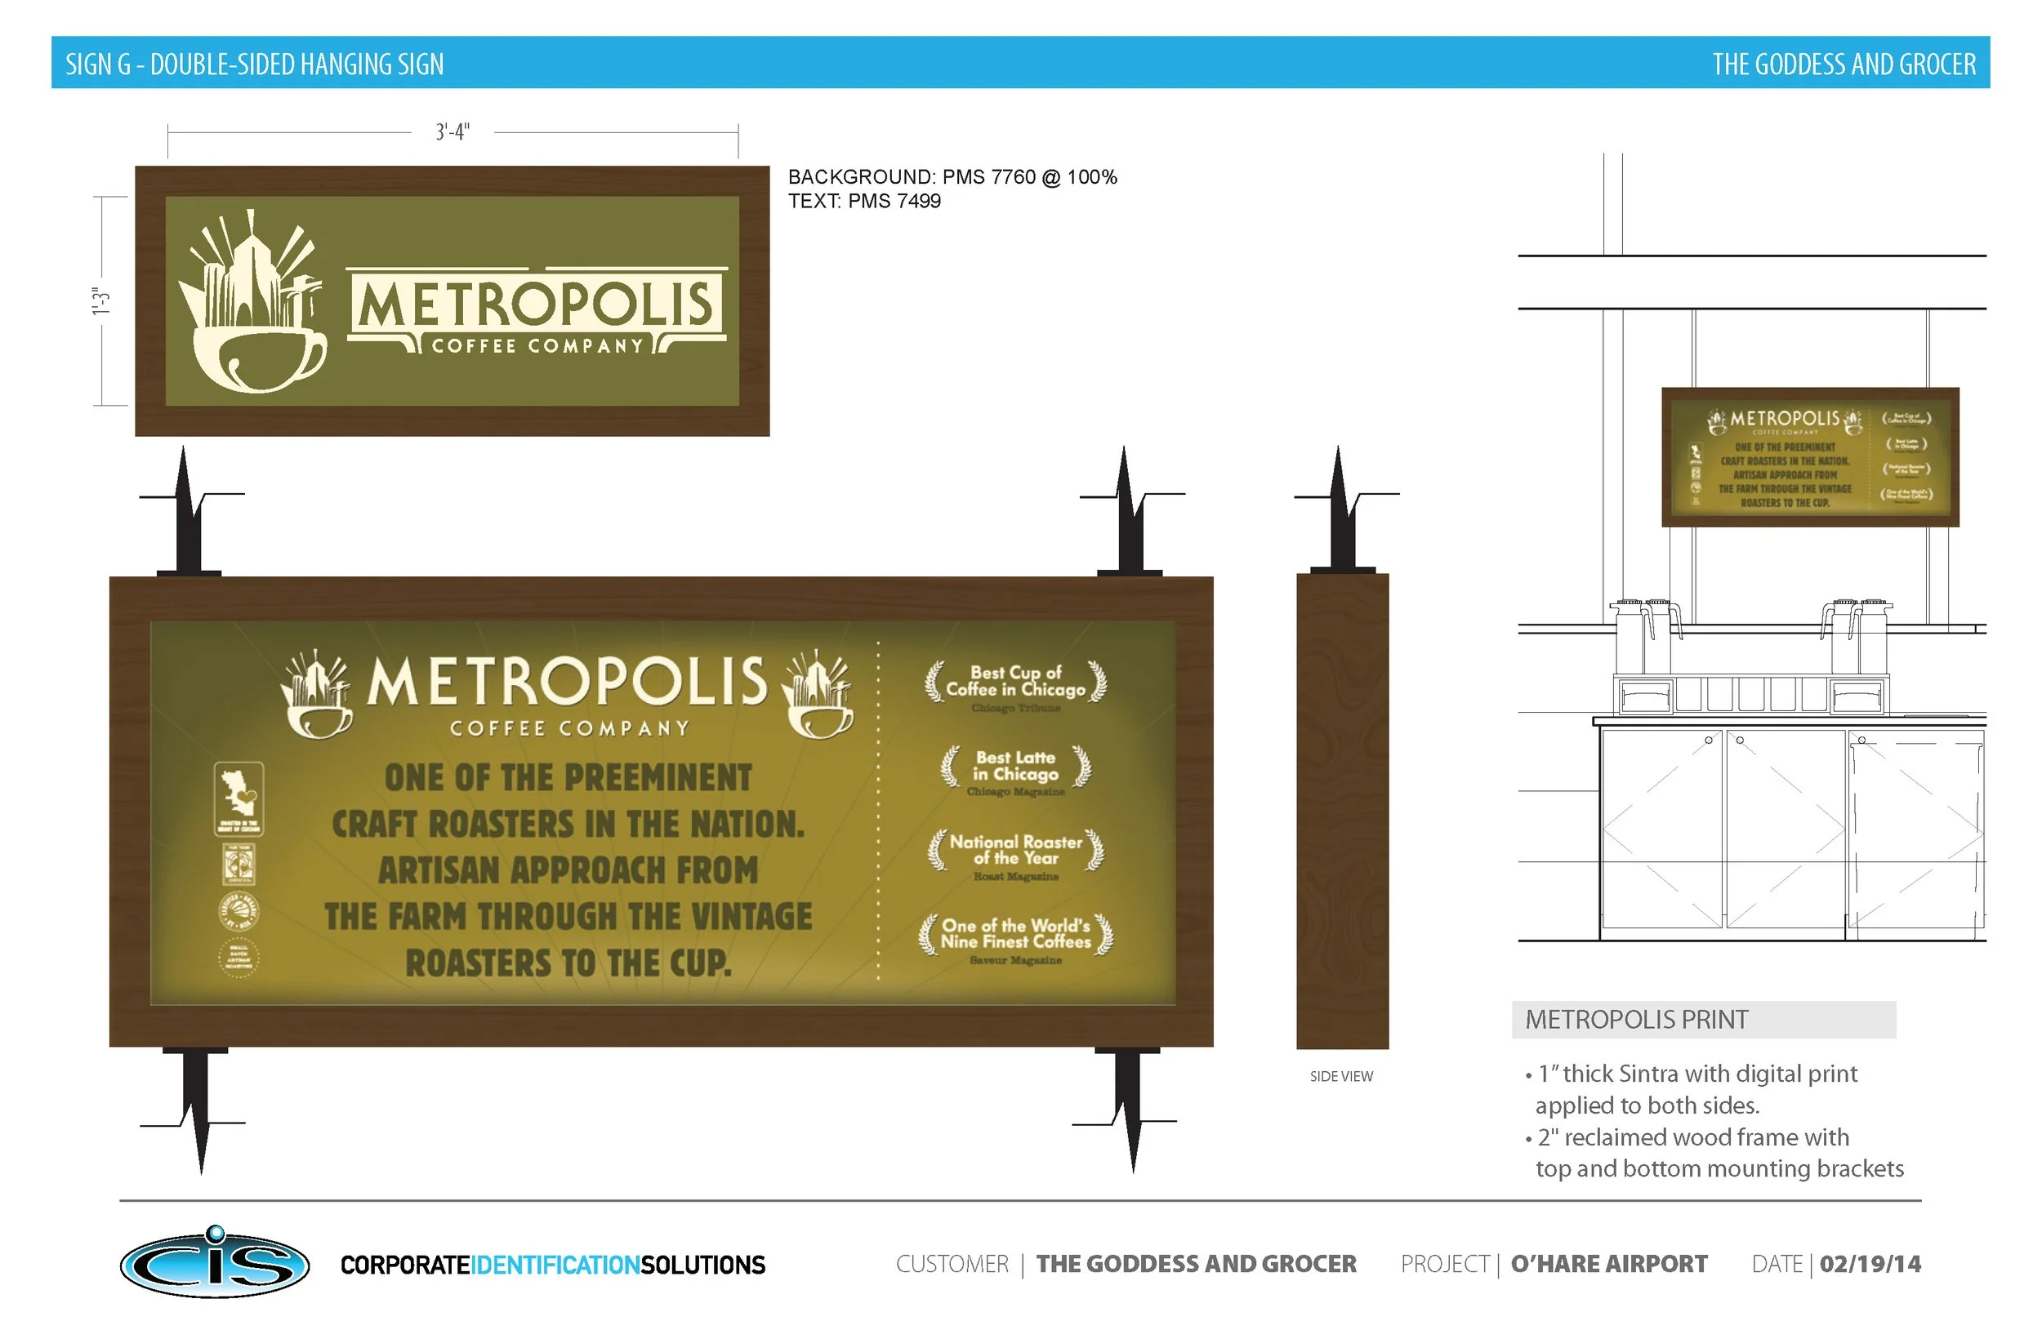Click the CORPORATE IDENTIFICATION SOLUTIONS text
The width and height of the screenshot is (2042, 1321).
coord(552,1265)
